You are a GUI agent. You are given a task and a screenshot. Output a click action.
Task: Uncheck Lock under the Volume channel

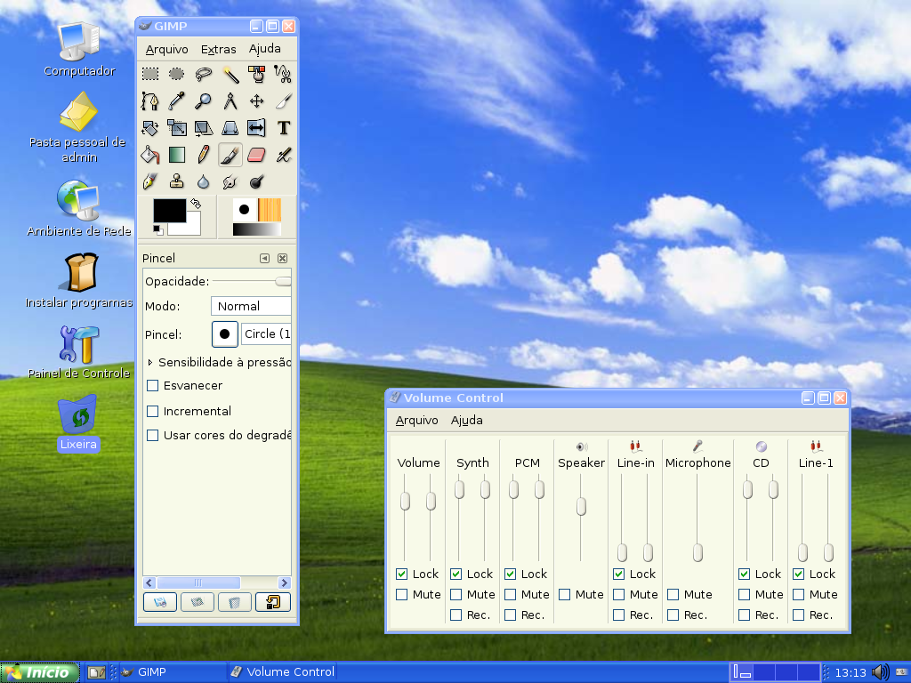(x=401, y=574)
